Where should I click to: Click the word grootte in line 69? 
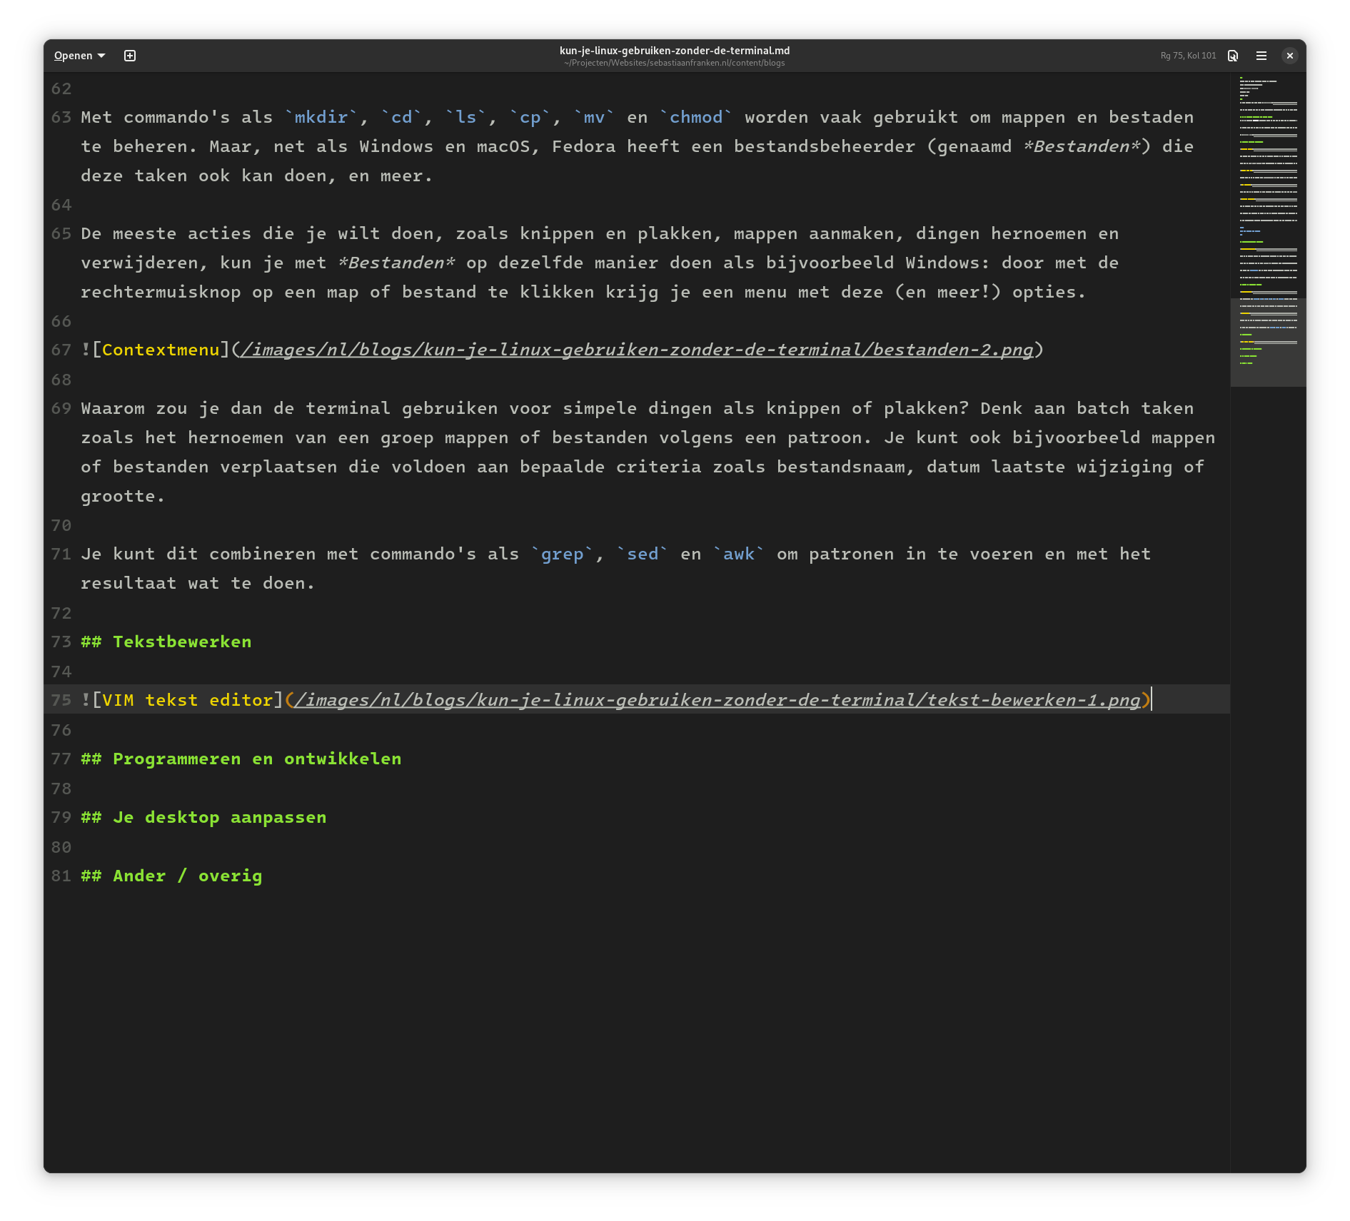(118, 496)
